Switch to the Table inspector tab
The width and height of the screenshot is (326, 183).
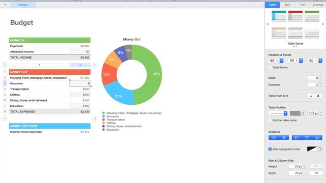272,5
